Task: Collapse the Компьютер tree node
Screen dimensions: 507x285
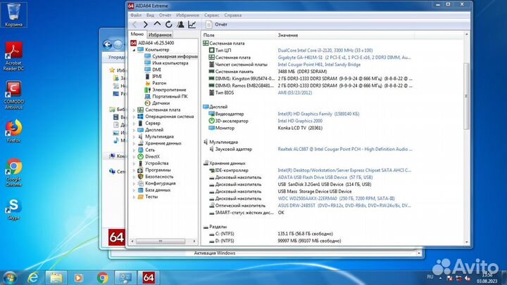Action: pyautogui.click(x=134, y=50)
